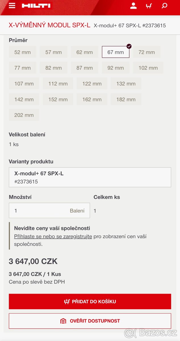This screenshot has height=341, width=180.
Task: Open the X-modul+ 67 SPX-L variant selector
Action: tap(90, 177)
